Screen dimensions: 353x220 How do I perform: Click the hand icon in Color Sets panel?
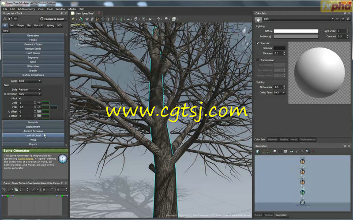click(258, 20)
